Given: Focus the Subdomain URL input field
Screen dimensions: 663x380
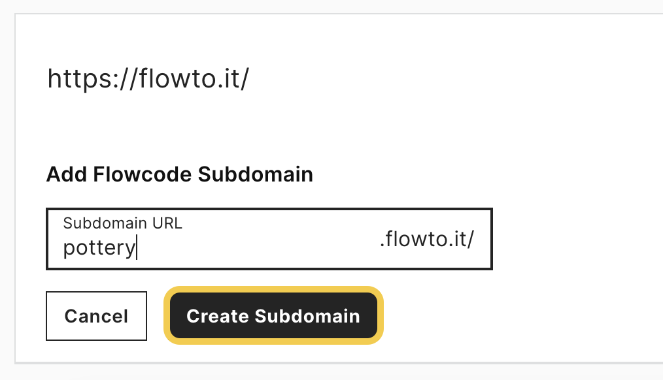Looking at the screenshot, I should [x=269, y=239].
